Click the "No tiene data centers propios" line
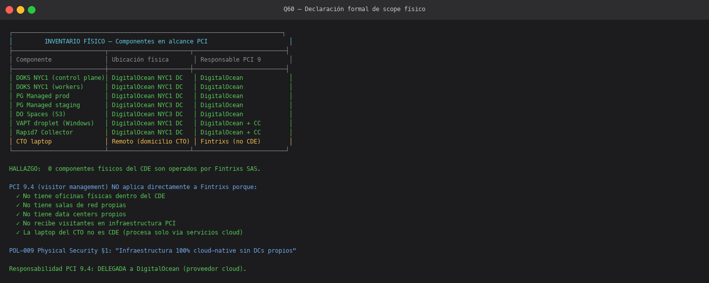 [71, 214]
